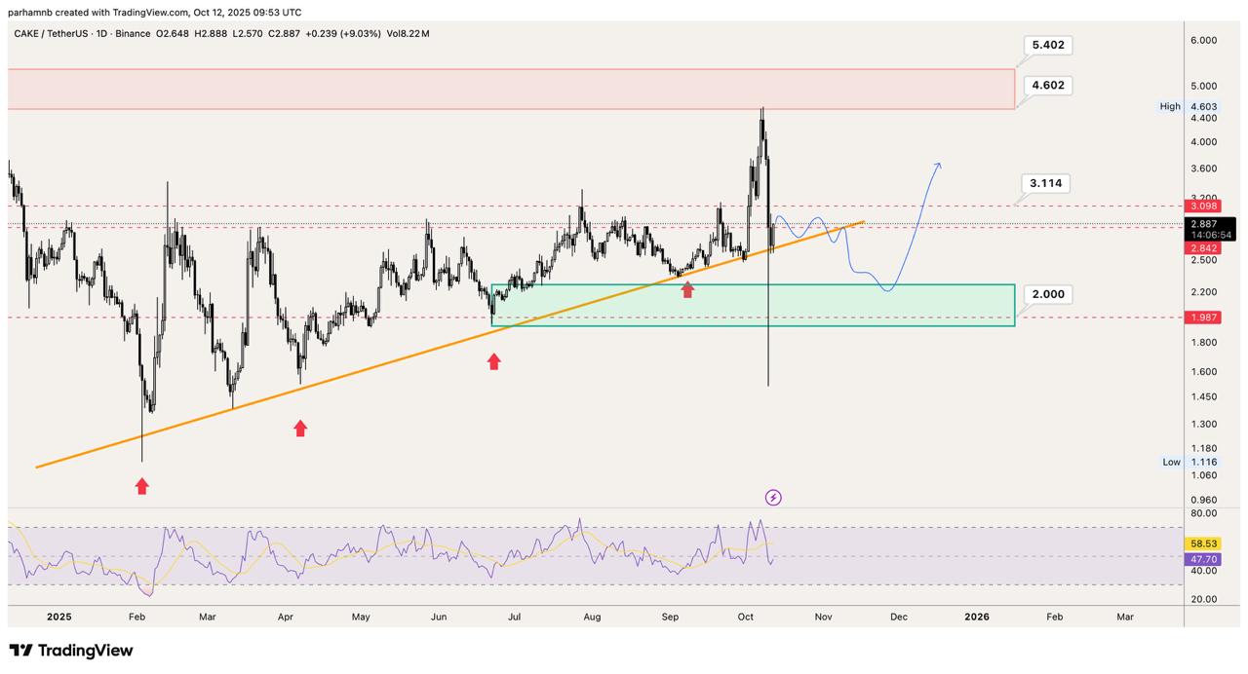Click the 2026 label on time axis
The image size is (1248, 674).
tap(977, 617)
